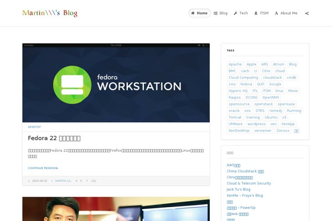Viewport: 332px width, 221px height.
Task: Select the OCSNG tag
Action: [x=252, y=97]
